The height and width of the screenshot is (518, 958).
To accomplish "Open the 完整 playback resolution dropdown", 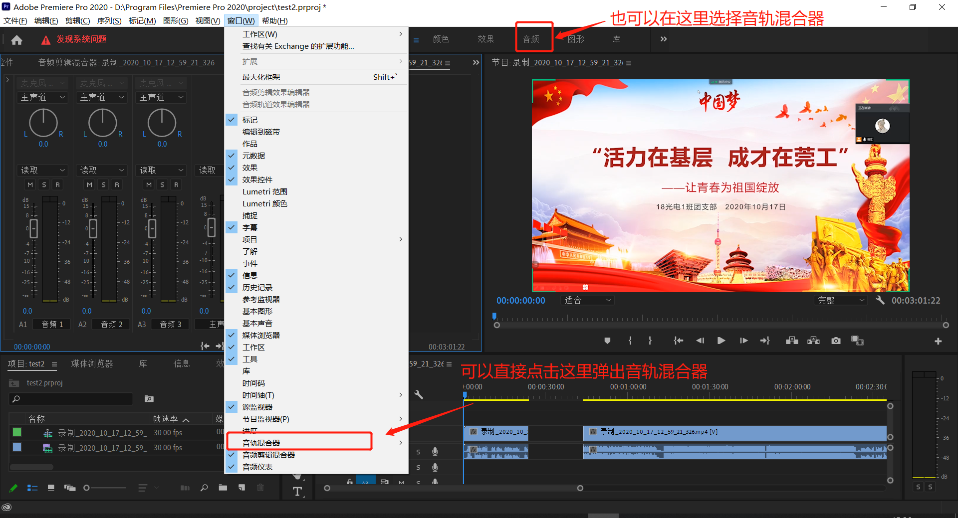I will [x=841, y=300].
